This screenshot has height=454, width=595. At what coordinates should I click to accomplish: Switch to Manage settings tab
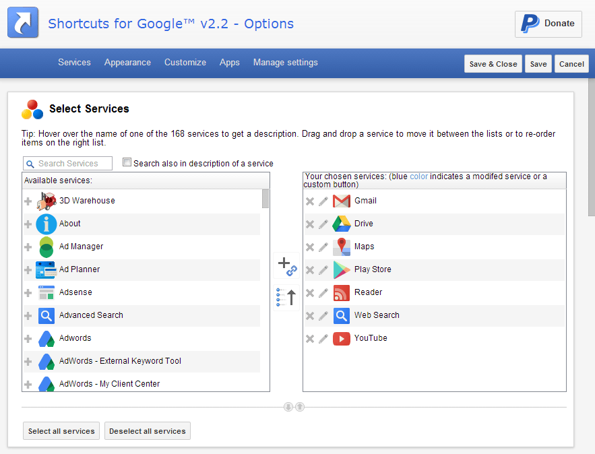[285, 63]
